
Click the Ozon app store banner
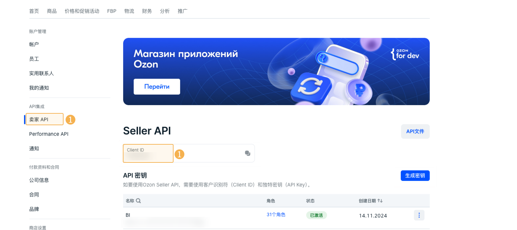coord(276,72)
